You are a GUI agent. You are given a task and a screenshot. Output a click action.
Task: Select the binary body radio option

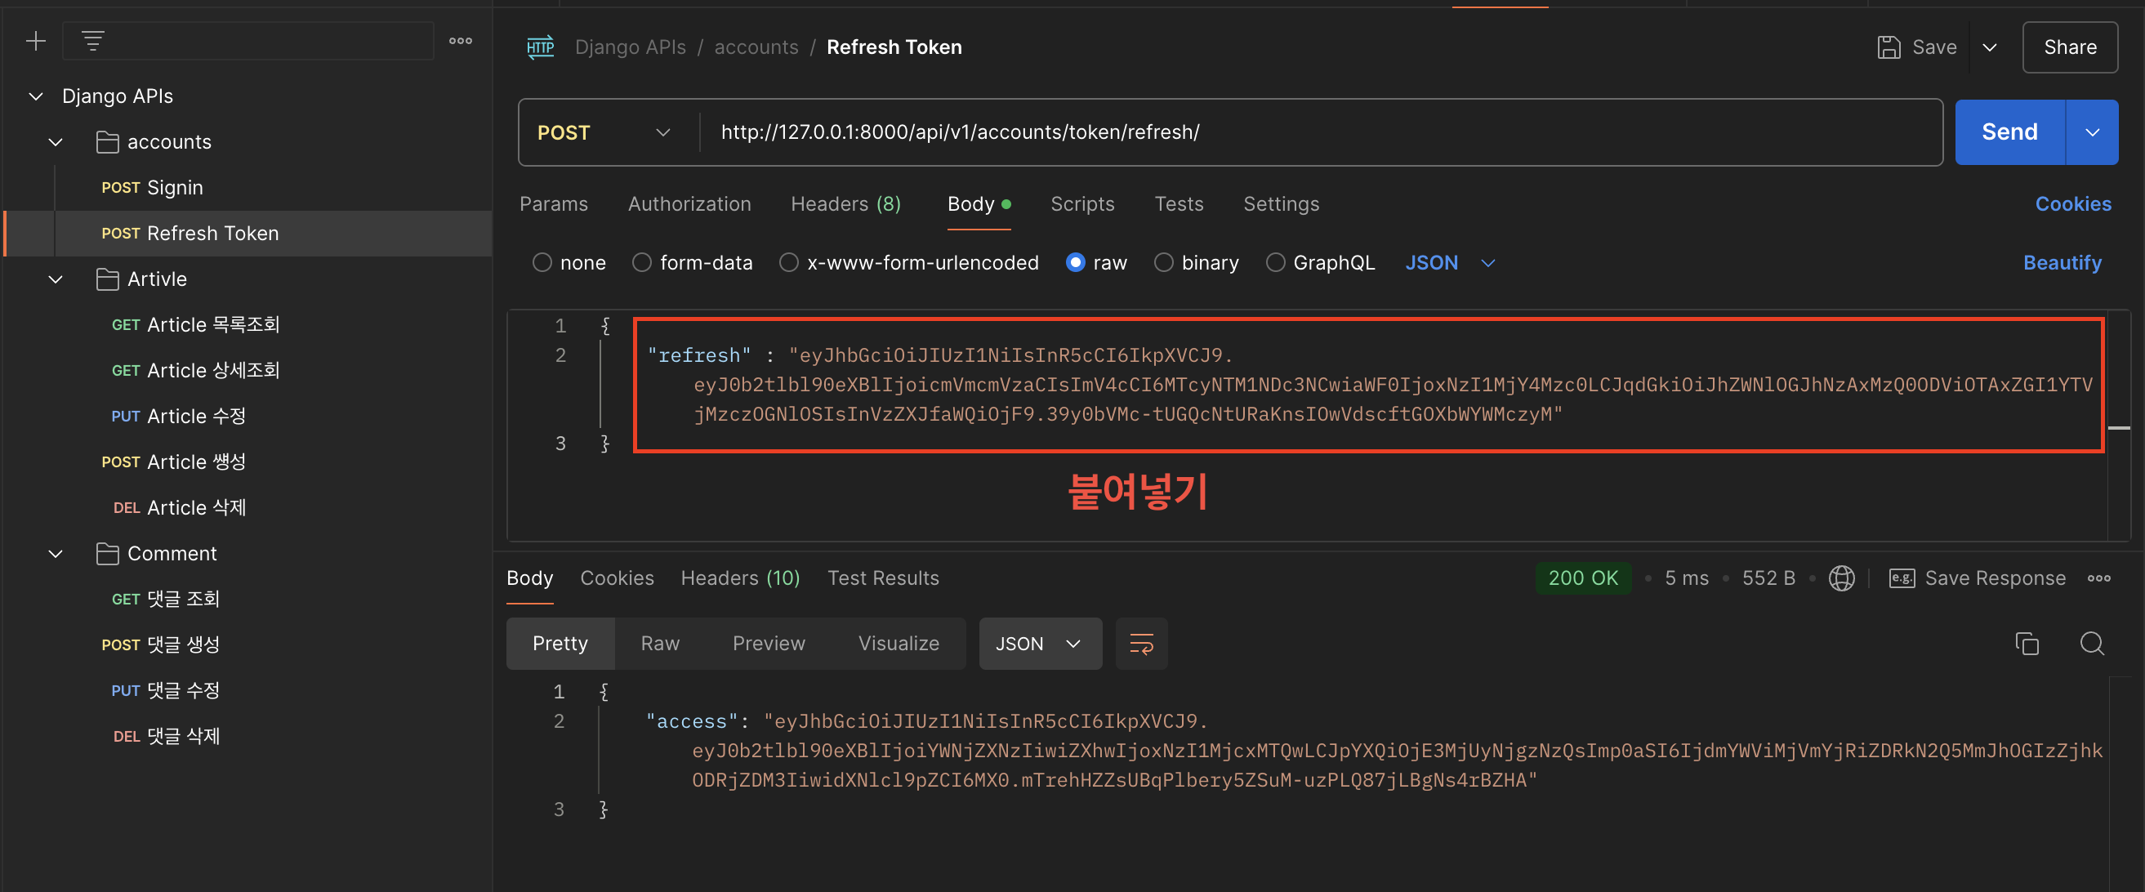(x=1163, y=263)
